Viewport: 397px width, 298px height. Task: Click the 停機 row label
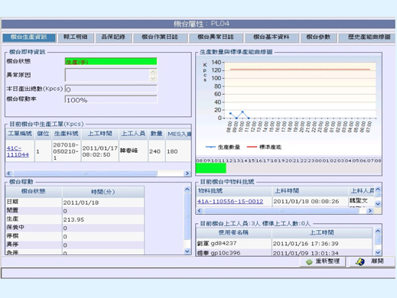click(x=12, y=236)
